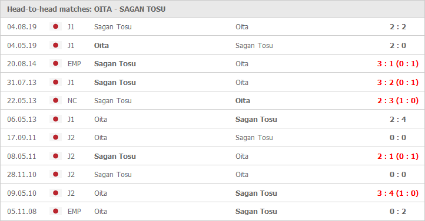Select red score 3 : 1 (0 : 1)
Screen dimensions: 425x221
(x=397, y=64)
